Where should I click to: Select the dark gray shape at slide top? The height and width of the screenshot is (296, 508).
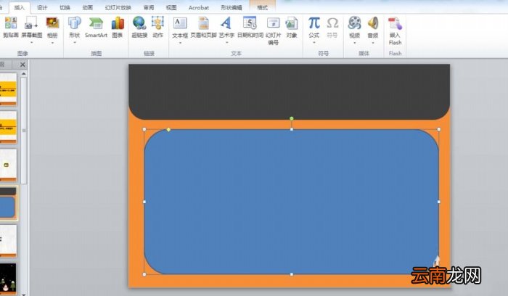point(289,91)
